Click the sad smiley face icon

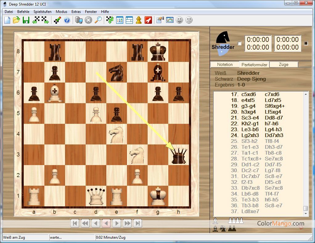[x=189, y=20]
